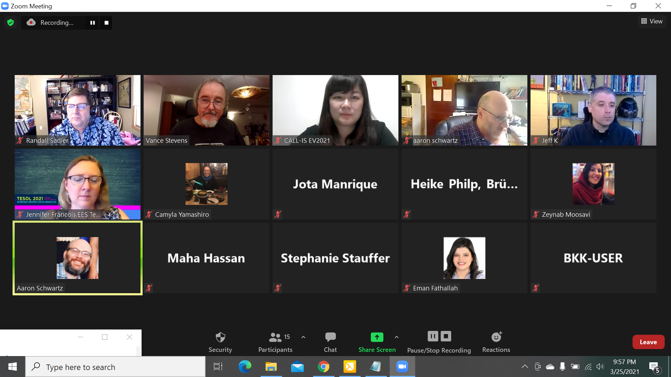671x377 pixels.
Task: Open Zoom from the Windows taskbar
Action: 402,367
